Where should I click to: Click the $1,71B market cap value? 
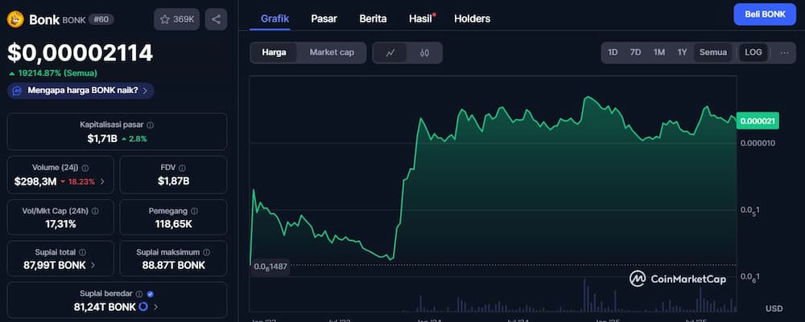[x=102, y=138]
